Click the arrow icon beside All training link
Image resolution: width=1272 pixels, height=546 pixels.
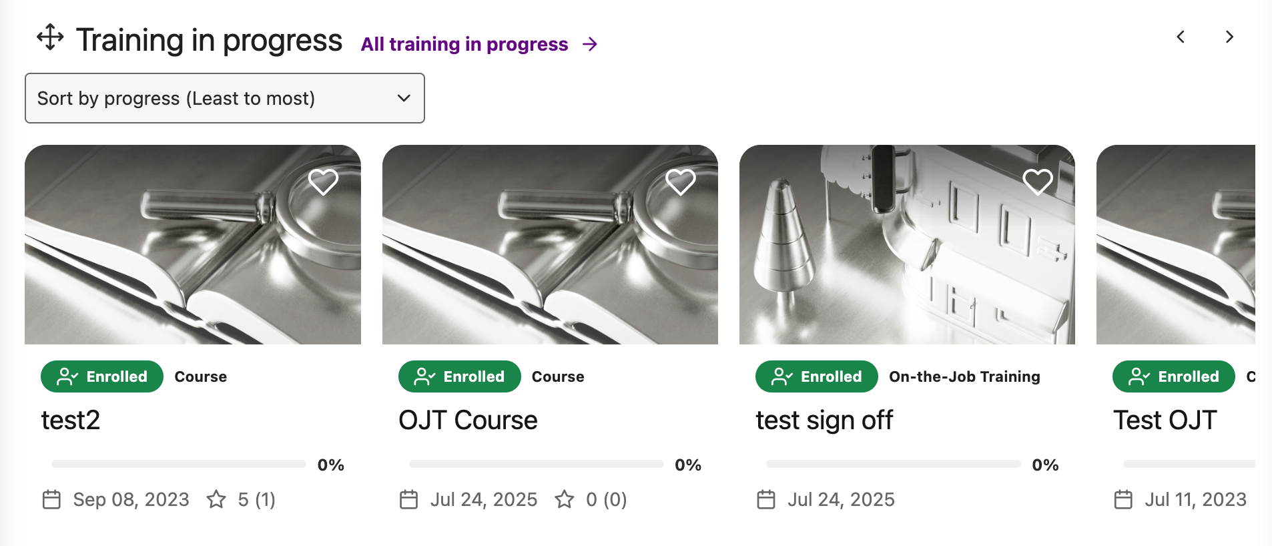[590, 44]
